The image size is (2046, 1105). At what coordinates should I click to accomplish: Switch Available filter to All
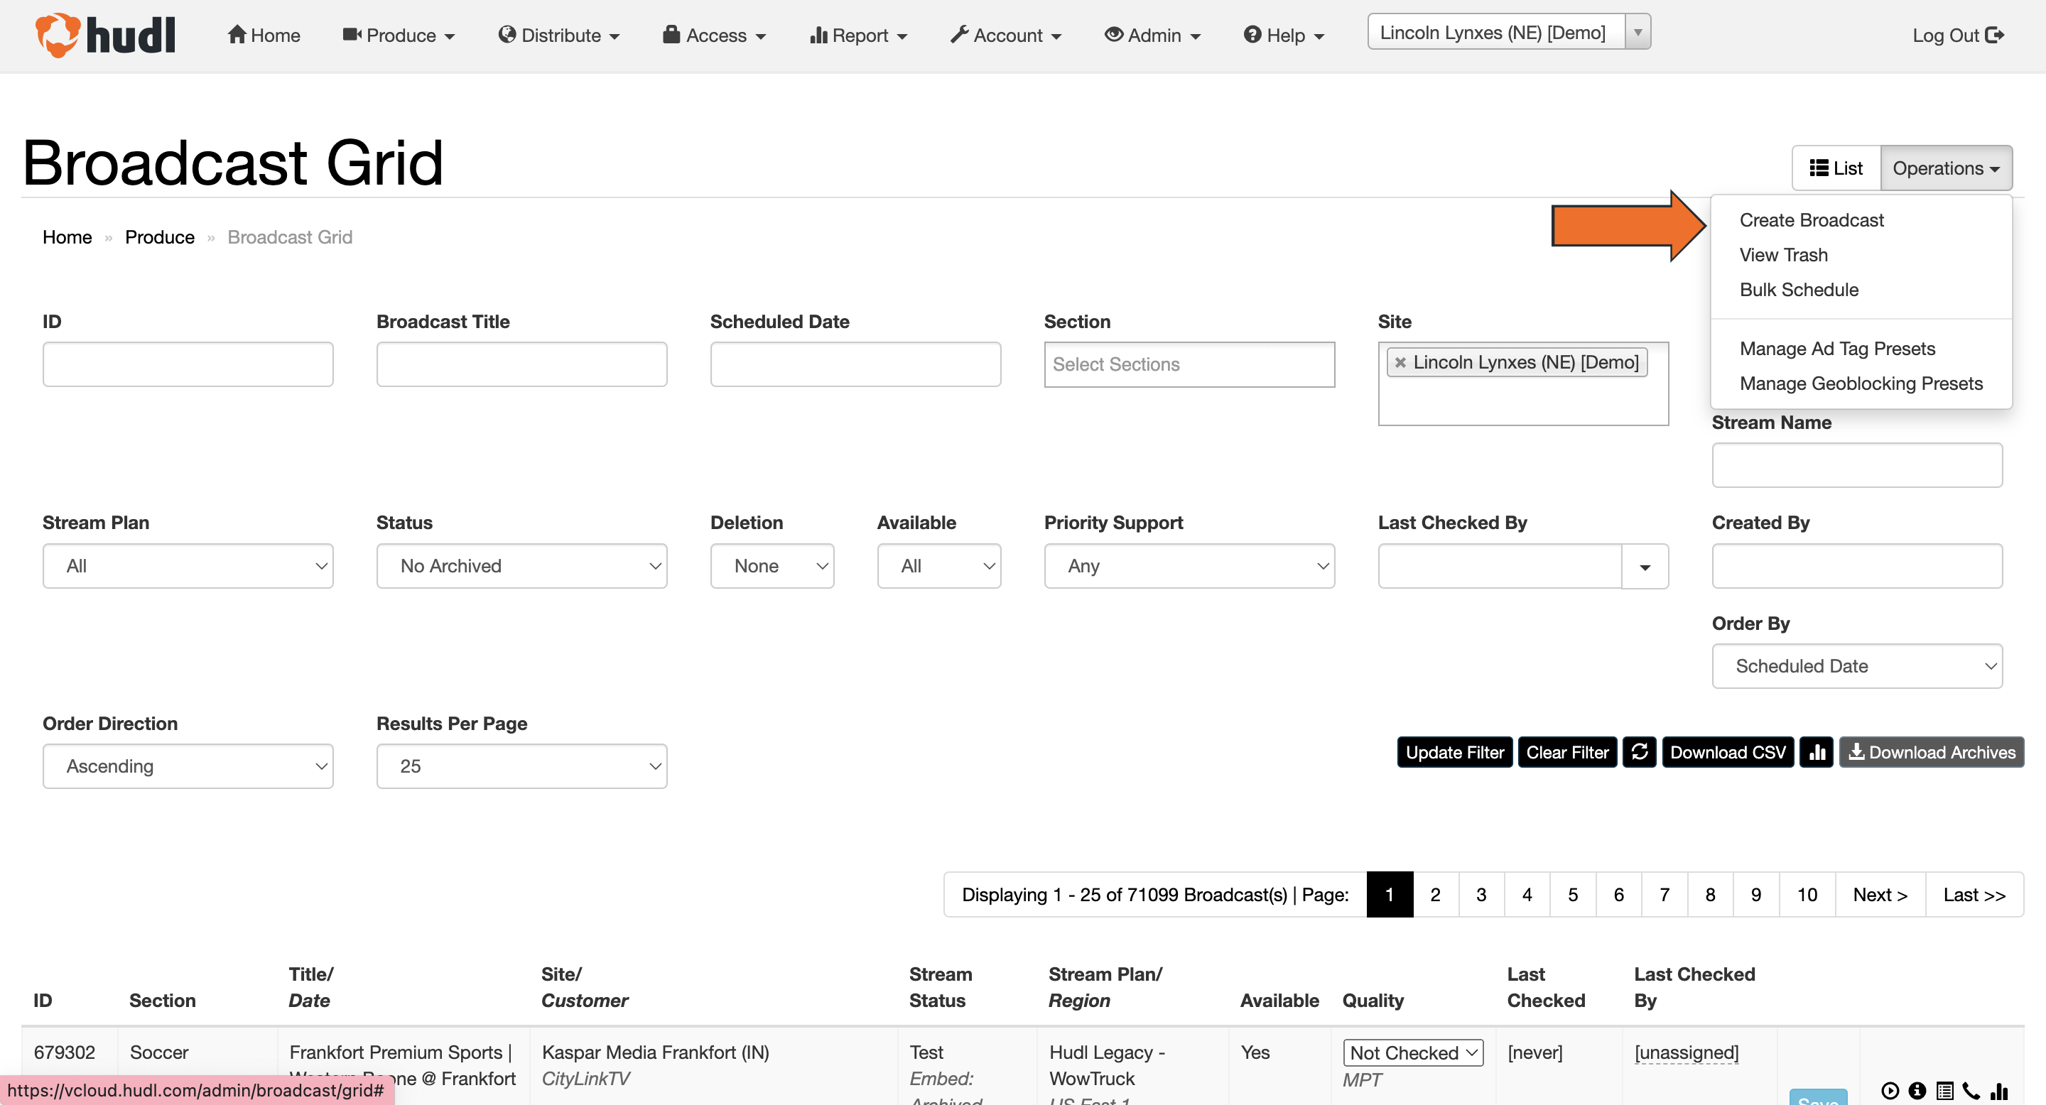[x=938, y=565]
